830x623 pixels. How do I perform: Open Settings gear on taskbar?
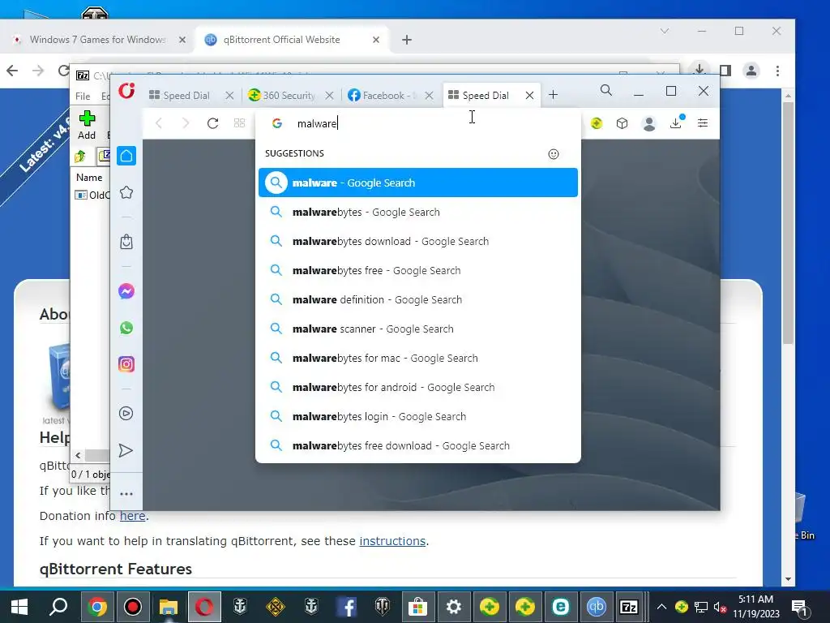[454, 607]
